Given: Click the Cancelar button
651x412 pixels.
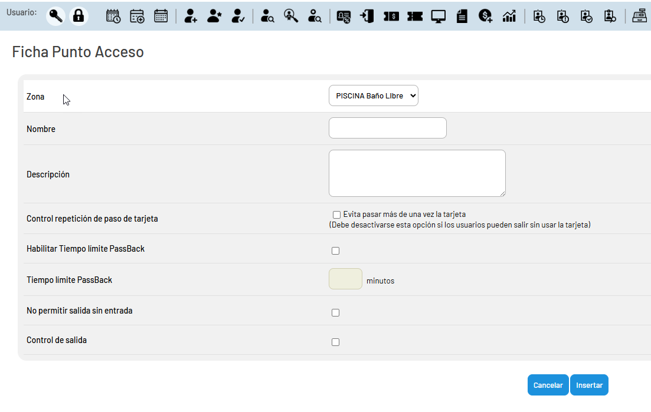Looking at the screenshot, I should pyautogui.click(x=548, y=385).
